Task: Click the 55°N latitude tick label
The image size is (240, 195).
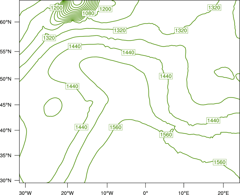Action: pos(6,52)
